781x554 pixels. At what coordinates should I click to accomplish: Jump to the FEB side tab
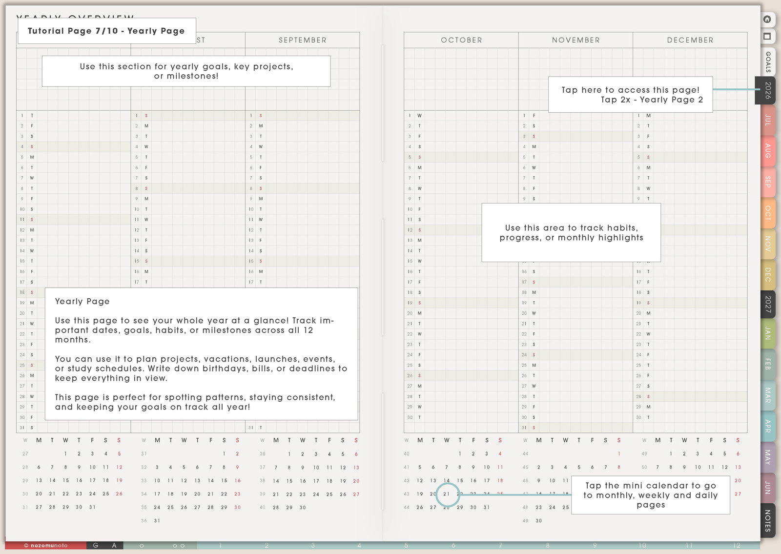(x=767, y=364)
